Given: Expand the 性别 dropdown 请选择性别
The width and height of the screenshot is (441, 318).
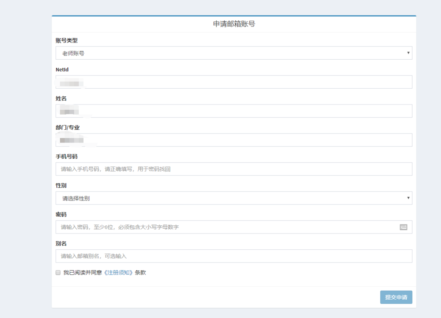Looking at the screenshot, I should coord(234,198).
